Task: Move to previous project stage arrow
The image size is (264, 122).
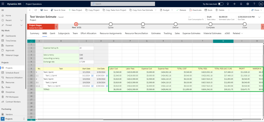Action: click(x=56, y=27)
